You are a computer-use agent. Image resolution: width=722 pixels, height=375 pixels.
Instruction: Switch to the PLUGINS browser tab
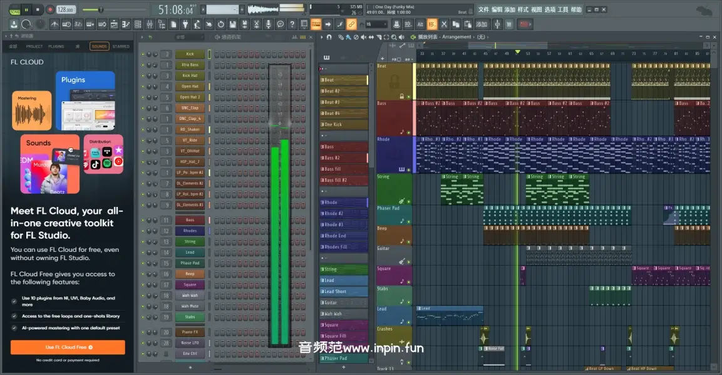(56, 46)
